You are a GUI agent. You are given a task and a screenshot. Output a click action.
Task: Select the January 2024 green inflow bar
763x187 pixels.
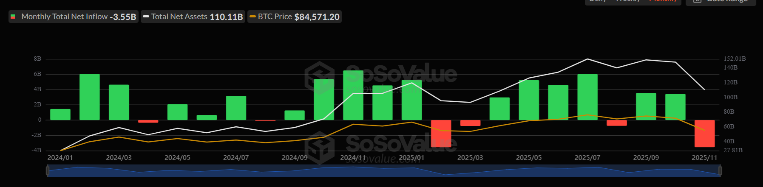(x=60, y=114)
